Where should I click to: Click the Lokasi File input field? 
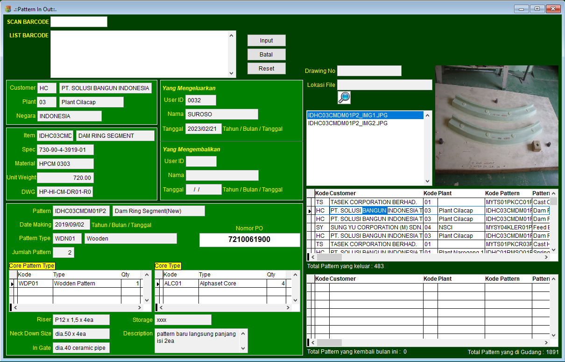click(x=384, y=85)
